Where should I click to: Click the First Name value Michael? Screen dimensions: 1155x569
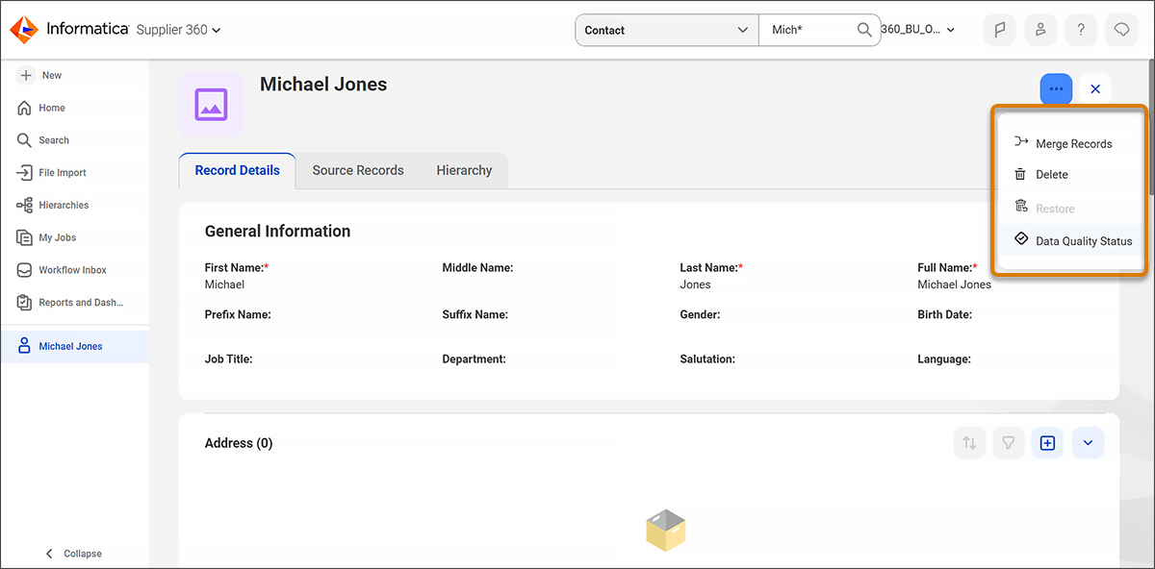point(224,284)
